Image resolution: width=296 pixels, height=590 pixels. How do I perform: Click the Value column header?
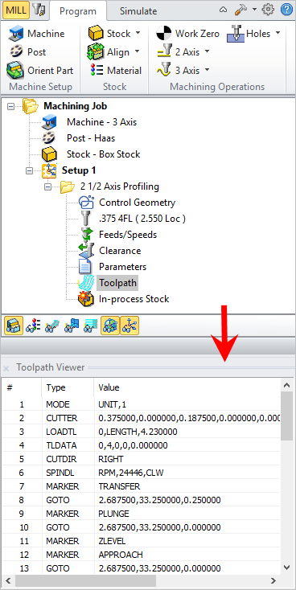(x=187, y=387)
